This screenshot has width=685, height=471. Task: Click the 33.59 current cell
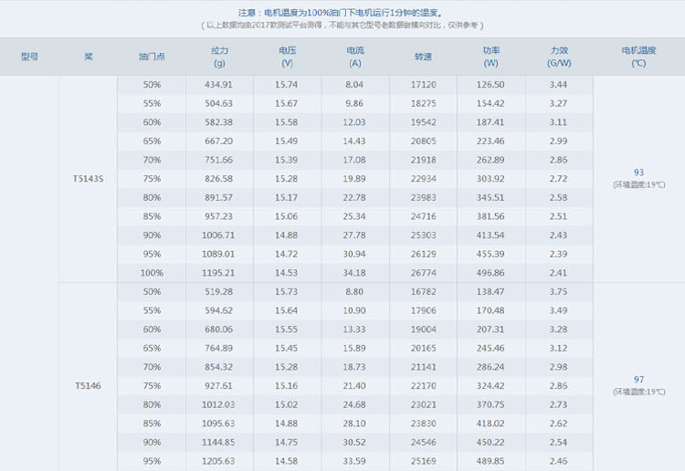(x=354, y=461)
